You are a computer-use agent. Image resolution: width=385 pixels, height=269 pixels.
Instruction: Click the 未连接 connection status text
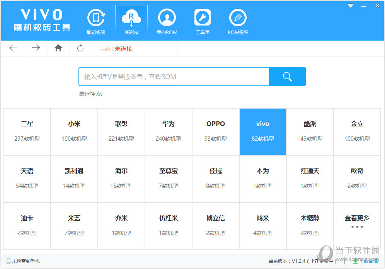click(123, 49)
